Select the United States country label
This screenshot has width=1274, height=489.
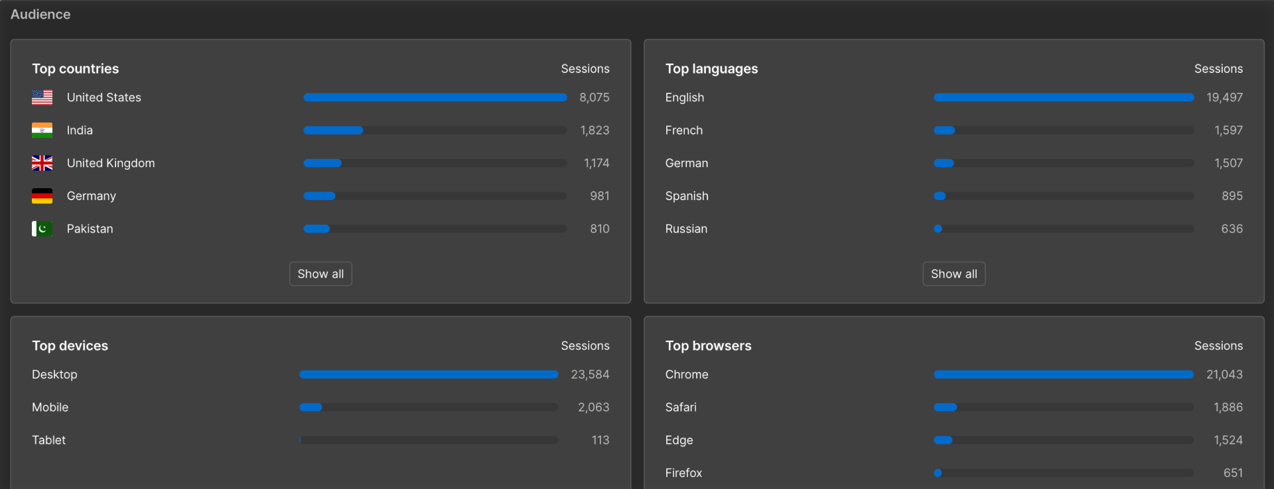click(104, 97)
